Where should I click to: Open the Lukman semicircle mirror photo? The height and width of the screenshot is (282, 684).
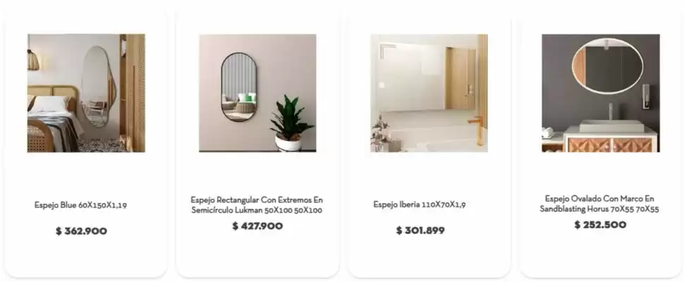[258, 93]
